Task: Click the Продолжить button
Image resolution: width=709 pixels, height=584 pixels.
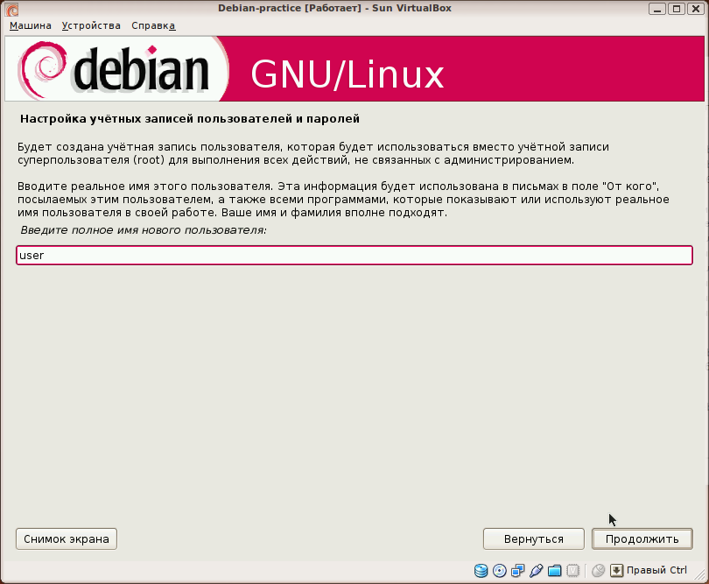Action: (x=642, y=538)
